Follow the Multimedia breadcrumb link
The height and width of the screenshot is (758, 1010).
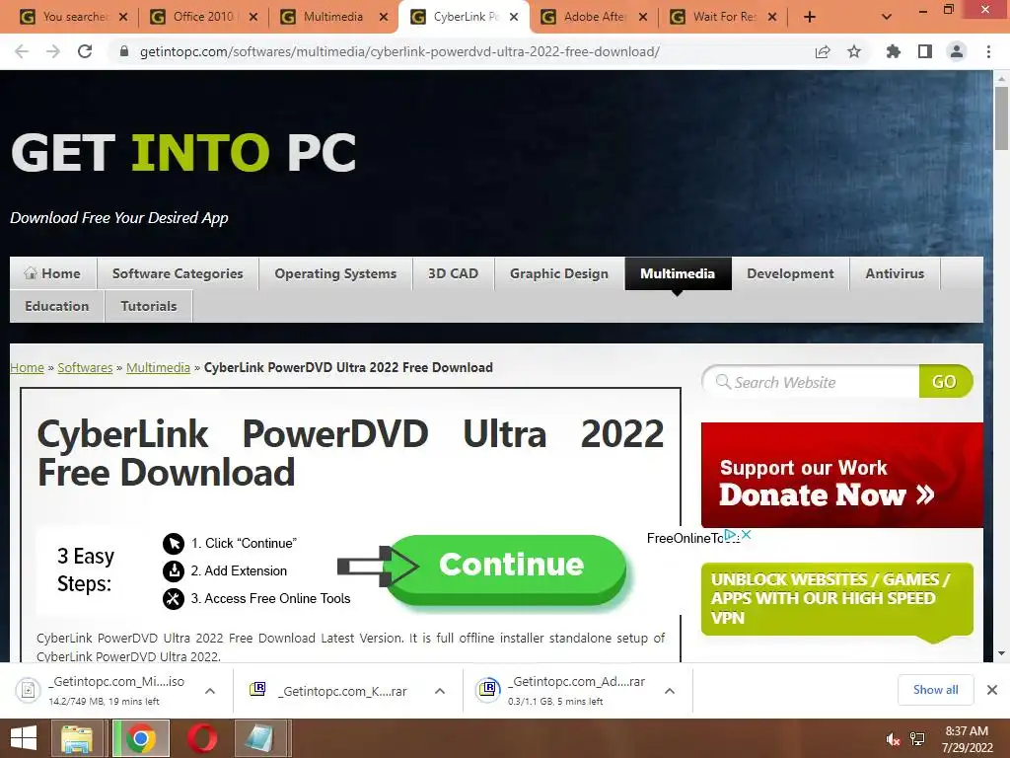158,367
